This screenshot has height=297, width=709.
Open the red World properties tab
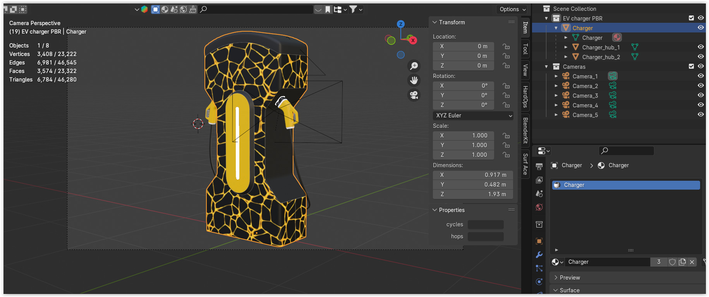pos(539,207)
